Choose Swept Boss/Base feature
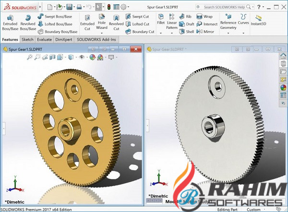288x212 pixels. point(55,16)
